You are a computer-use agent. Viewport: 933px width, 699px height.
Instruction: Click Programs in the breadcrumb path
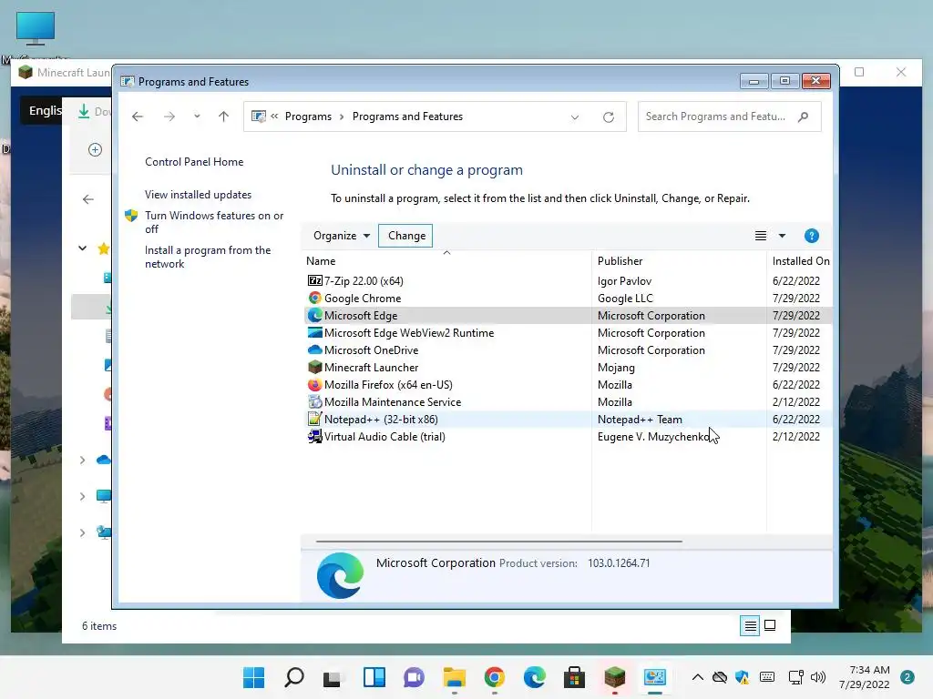308,116
